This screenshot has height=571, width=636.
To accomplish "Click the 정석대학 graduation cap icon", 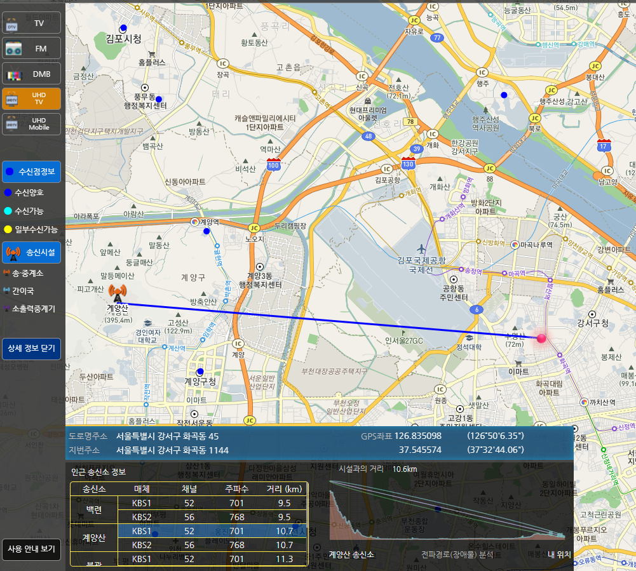I will (x=470, y=338).
